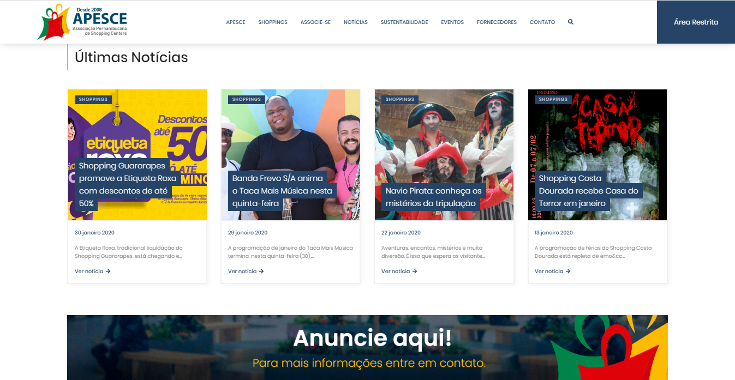
Task: Open Etiqueta Roxa news thumbnail
Action: point(138,155)
